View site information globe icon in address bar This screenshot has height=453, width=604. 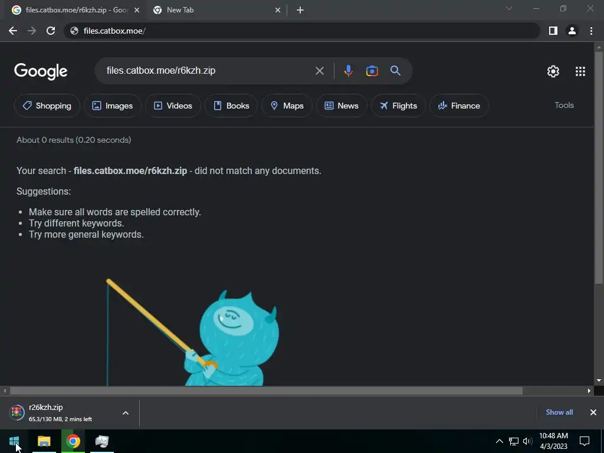[74, 31]
